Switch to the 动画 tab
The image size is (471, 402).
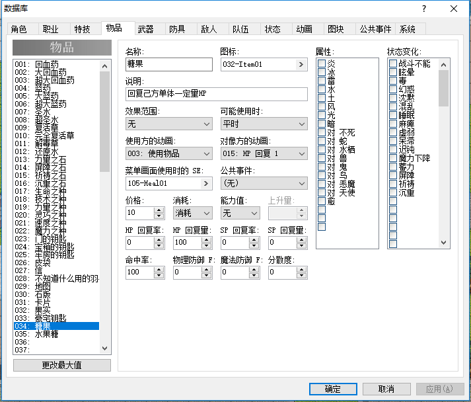tap(308, 29)
